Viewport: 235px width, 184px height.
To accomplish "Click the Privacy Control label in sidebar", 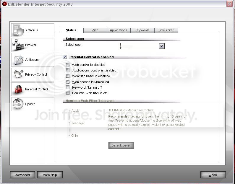I will click(x=36, y=74).
